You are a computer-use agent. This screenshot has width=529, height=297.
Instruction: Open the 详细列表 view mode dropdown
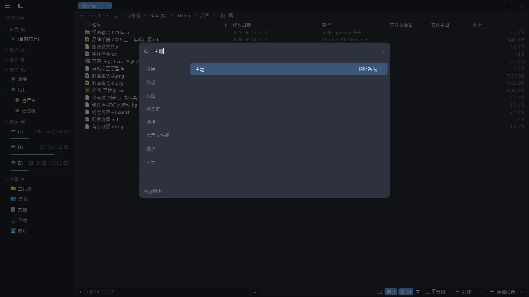[506, 292]
